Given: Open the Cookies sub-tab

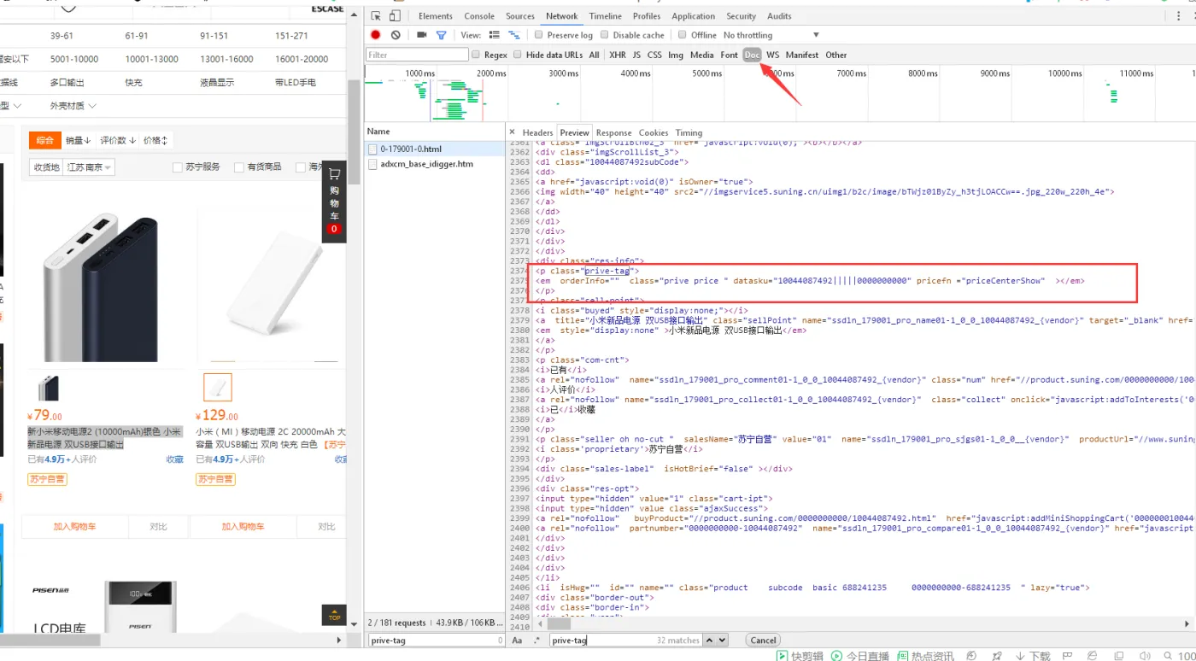Looking at the screenshot, I should coord(654,132).
